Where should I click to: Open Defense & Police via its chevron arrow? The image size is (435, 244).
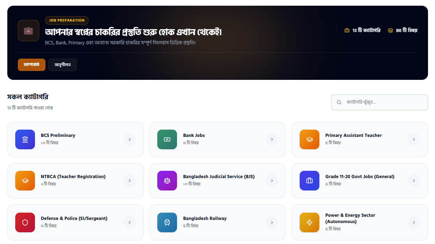pos(130,222)
